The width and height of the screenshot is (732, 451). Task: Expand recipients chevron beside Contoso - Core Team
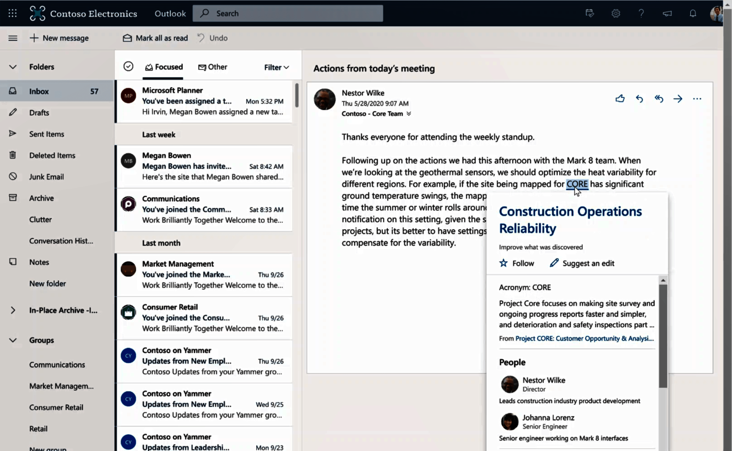409,114
